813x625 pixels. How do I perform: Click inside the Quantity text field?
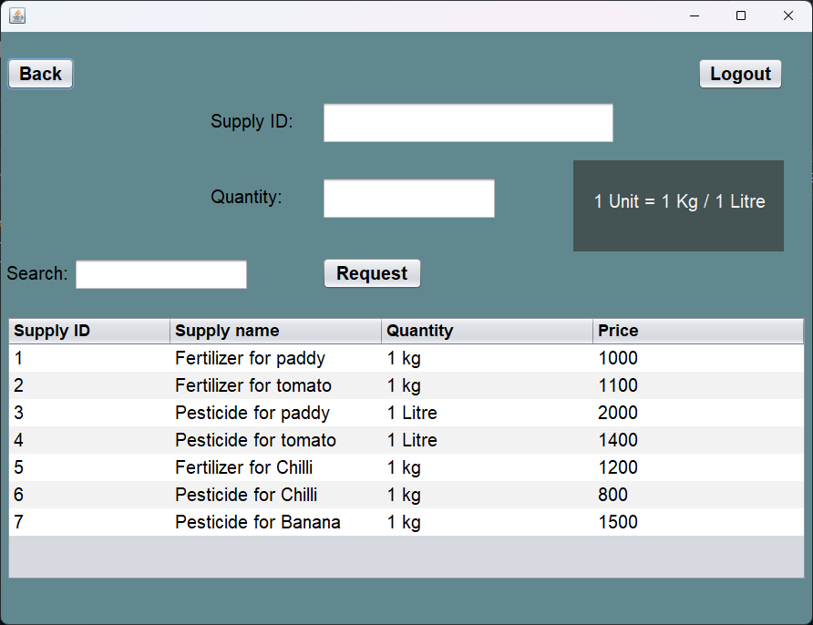tap(408, 198)
